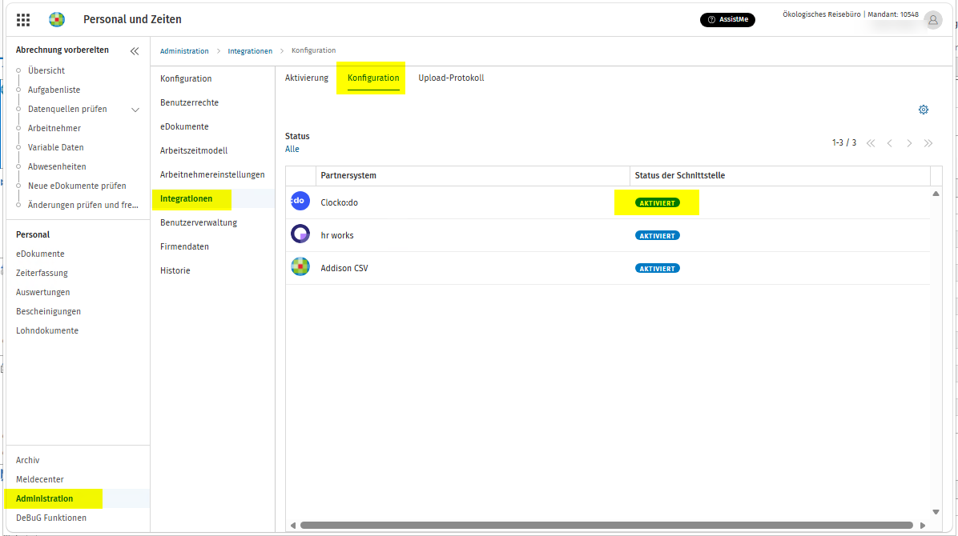Open the Upload-Protokoll tab

tap(451, 78)
